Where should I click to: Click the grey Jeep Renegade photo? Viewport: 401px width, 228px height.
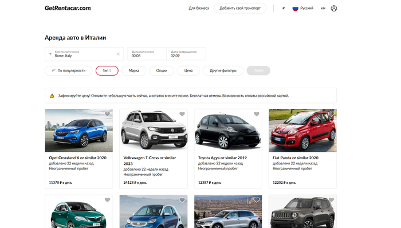(303, 211)
